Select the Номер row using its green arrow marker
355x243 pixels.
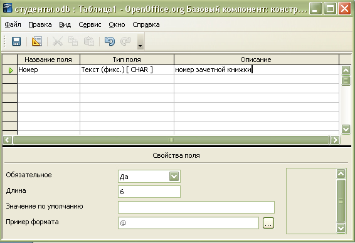pyautogui.click(x=10, y=70)
